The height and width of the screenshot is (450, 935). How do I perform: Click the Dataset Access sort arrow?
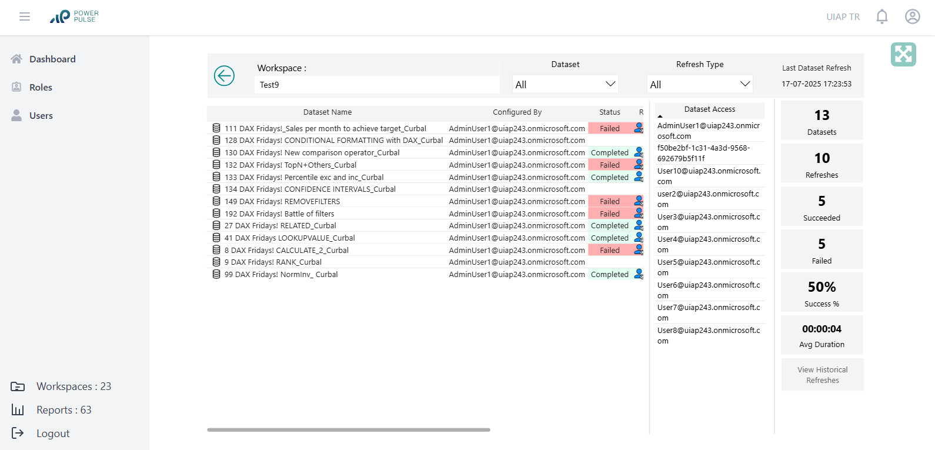point(660,116)
